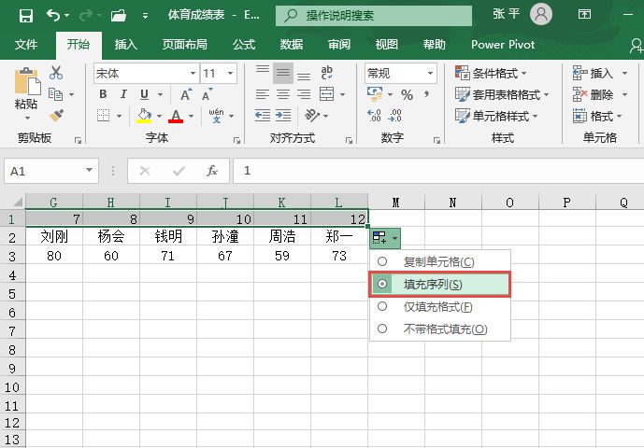Open the number format dropdown 常规
This screenshot has height=448, width=644.
[x=430, y=73]
